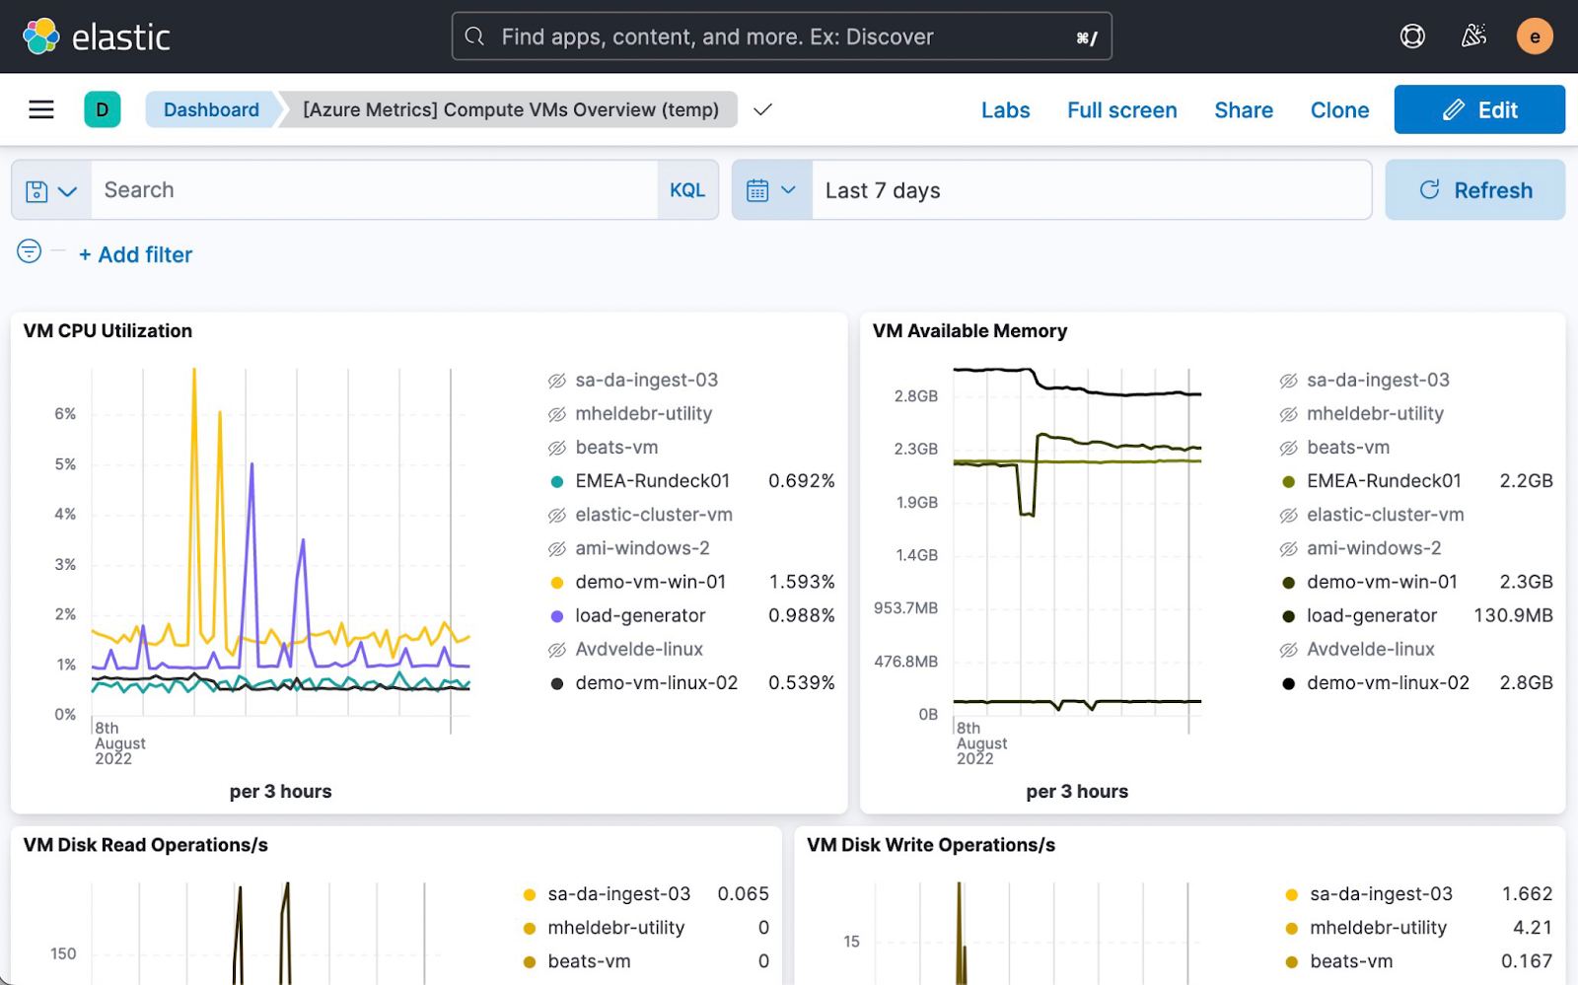Click black swatch for demo-vm-linux-02 CPU
Screen dimensions: 1578x985
tap(557, 683)
